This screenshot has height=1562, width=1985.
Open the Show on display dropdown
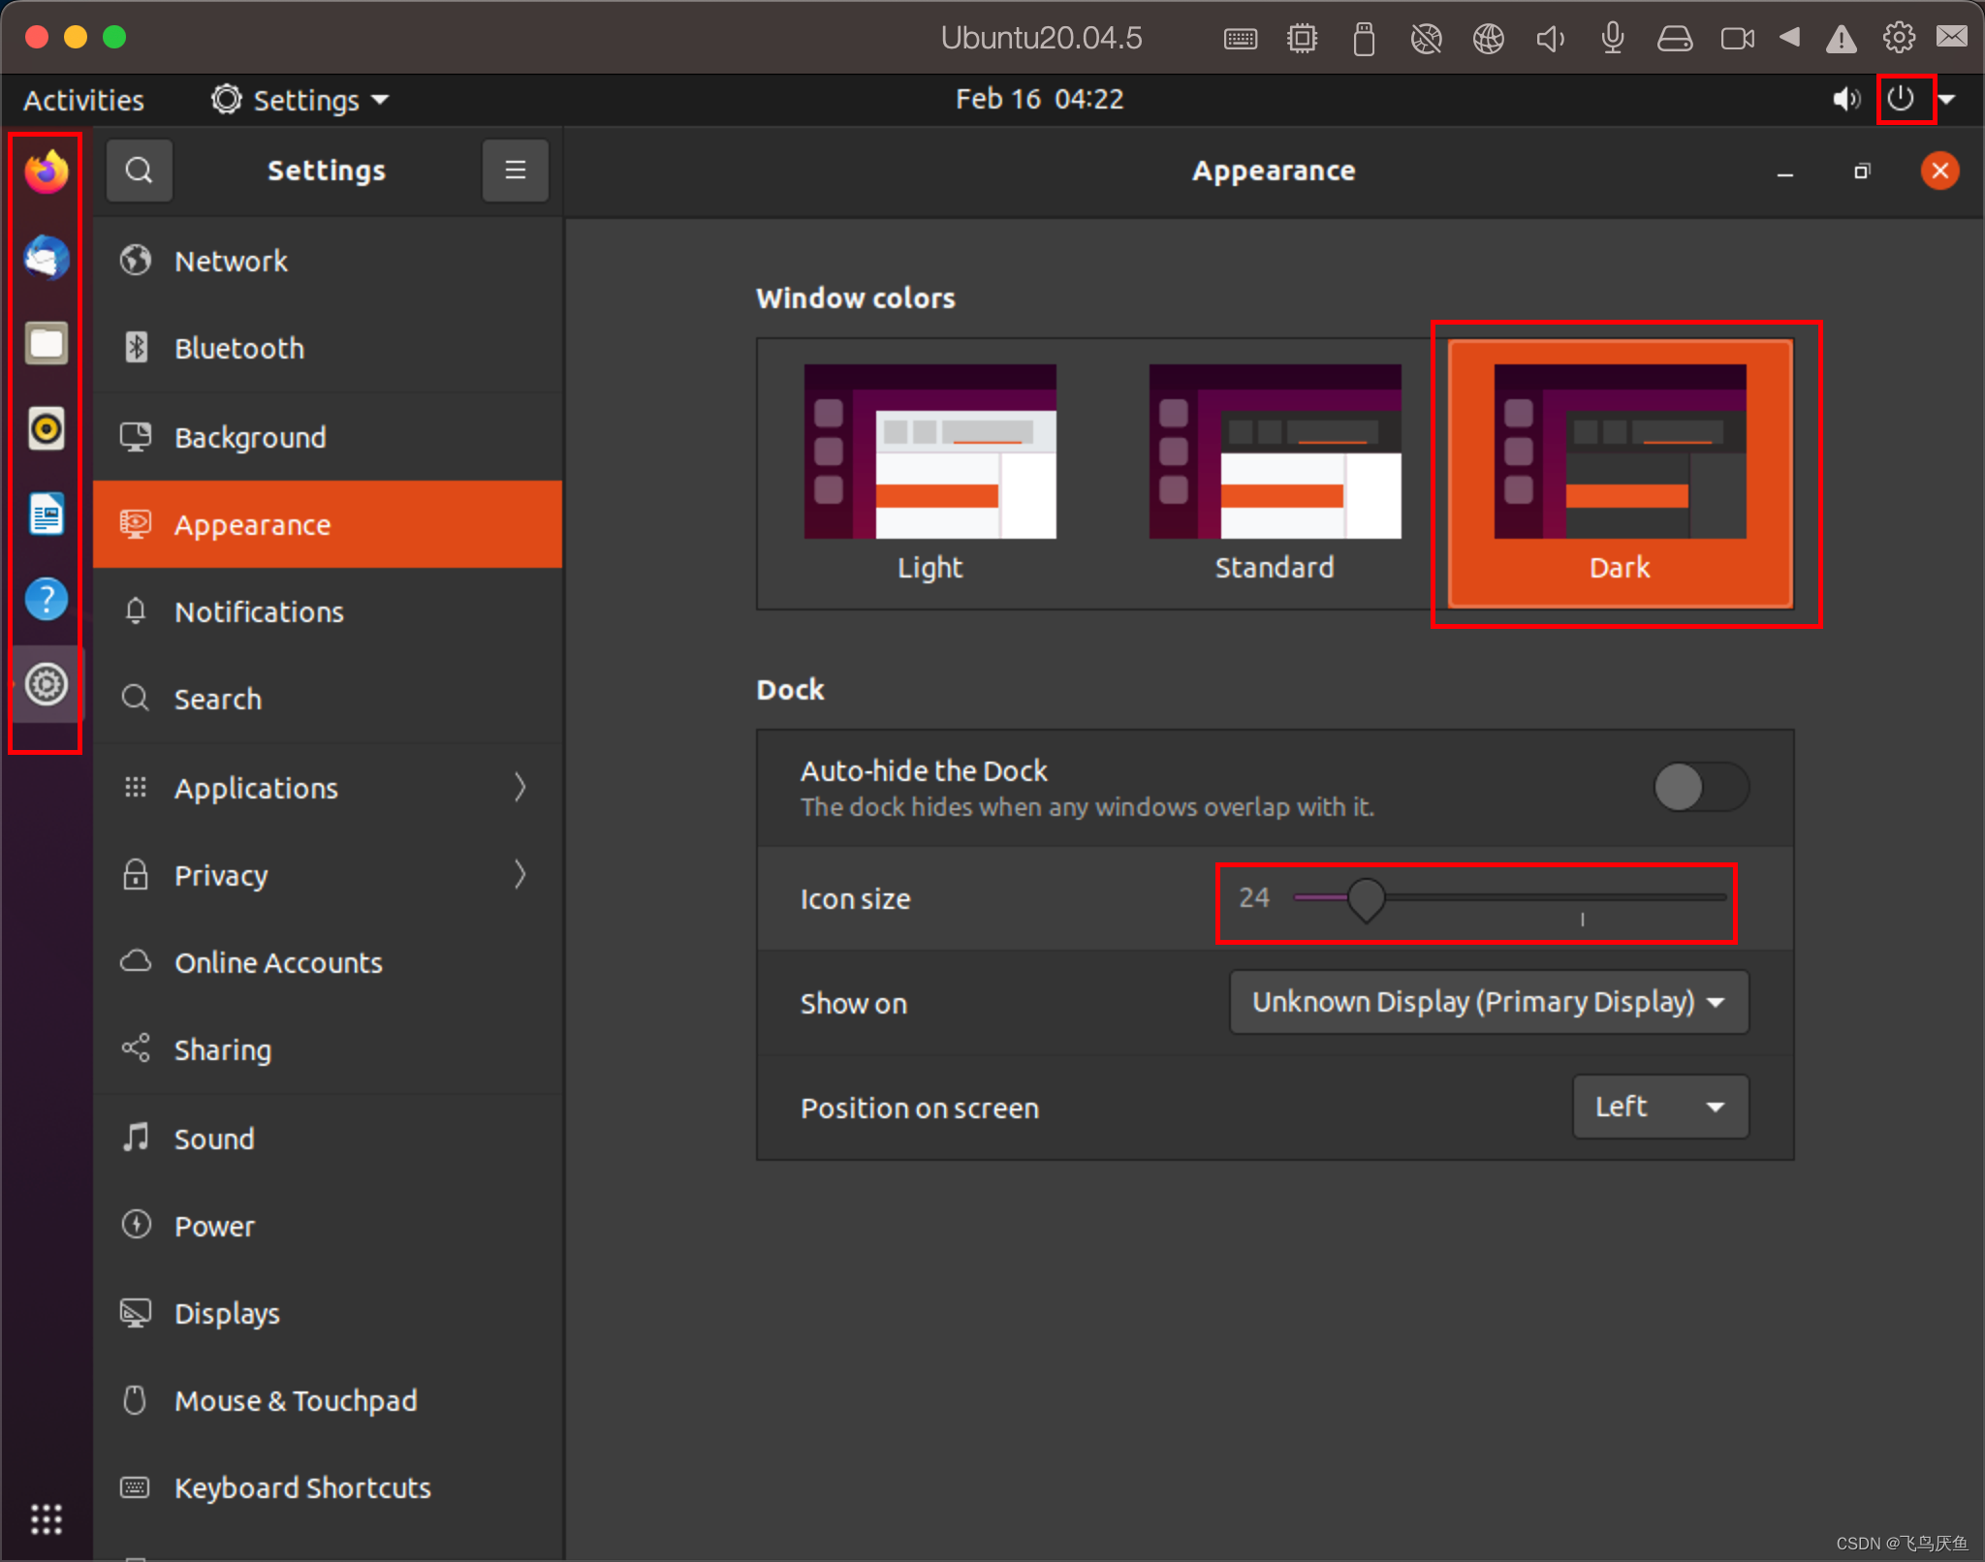click(1489, 1002)
